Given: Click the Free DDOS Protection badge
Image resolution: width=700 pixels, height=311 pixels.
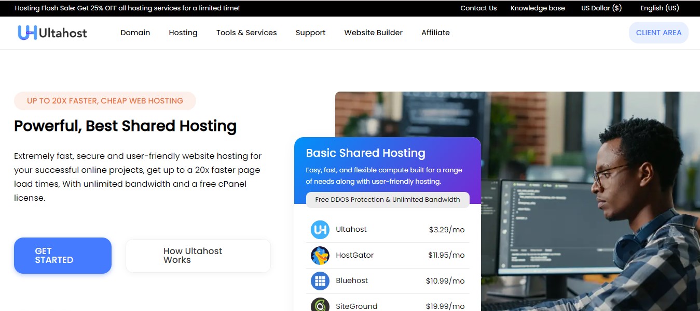Looking at the screenshot, I should coord(387,199).
